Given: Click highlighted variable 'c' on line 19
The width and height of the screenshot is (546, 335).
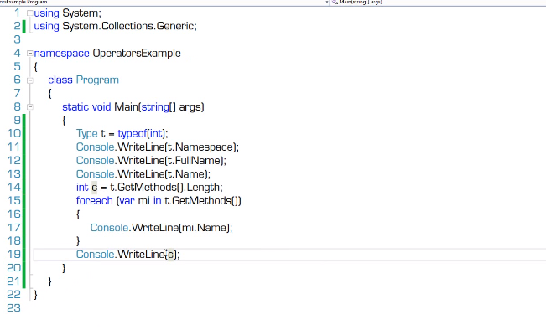Looking at the screenshot, I should pos(170,255).
